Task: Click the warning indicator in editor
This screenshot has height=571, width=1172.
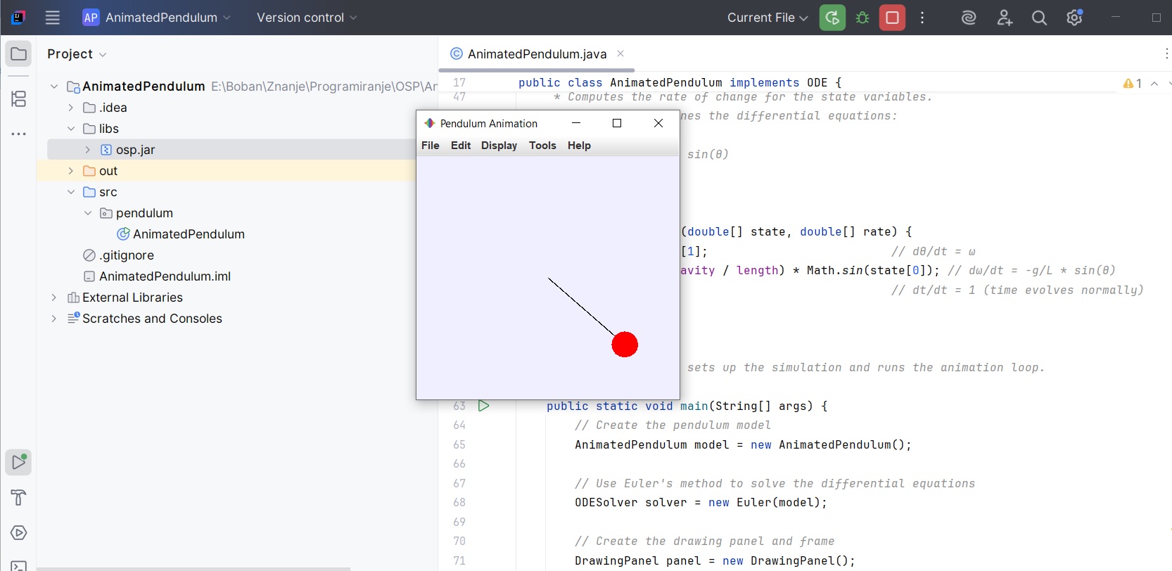Action: 1133,84
